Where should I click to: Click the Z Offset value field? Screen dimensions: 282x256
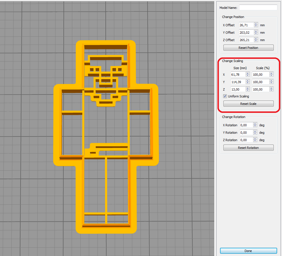coord(246,40)
